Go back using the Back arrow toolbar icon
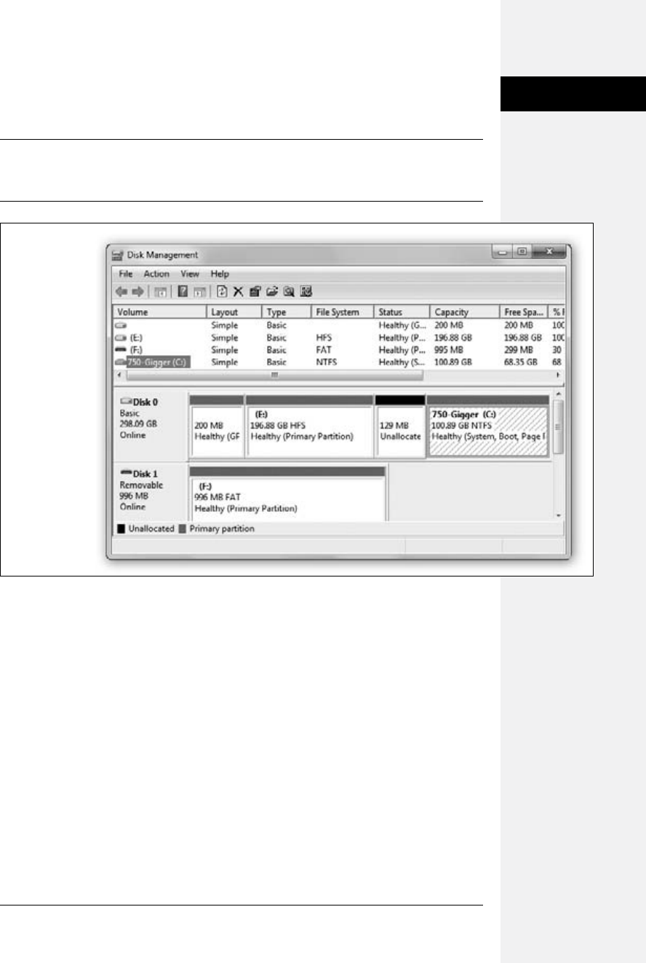 pyautogui.click(x=121, y=292)
